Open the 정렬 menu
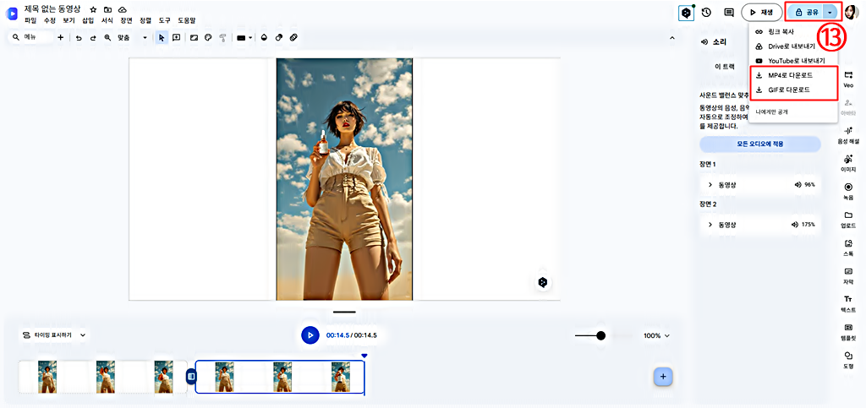The height and width of the screenshot is (408, 866). [145, 20]
